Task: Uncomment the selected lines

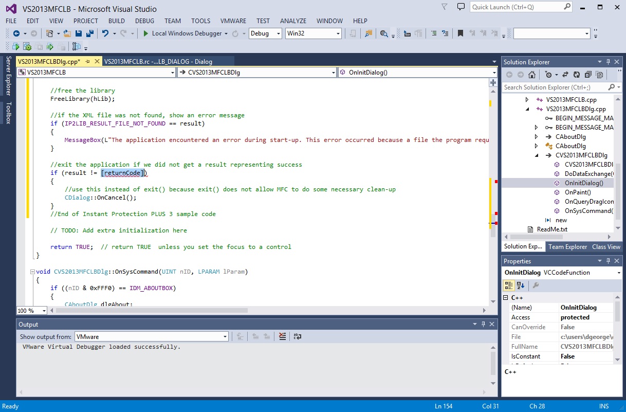Action: pos(445,33)
